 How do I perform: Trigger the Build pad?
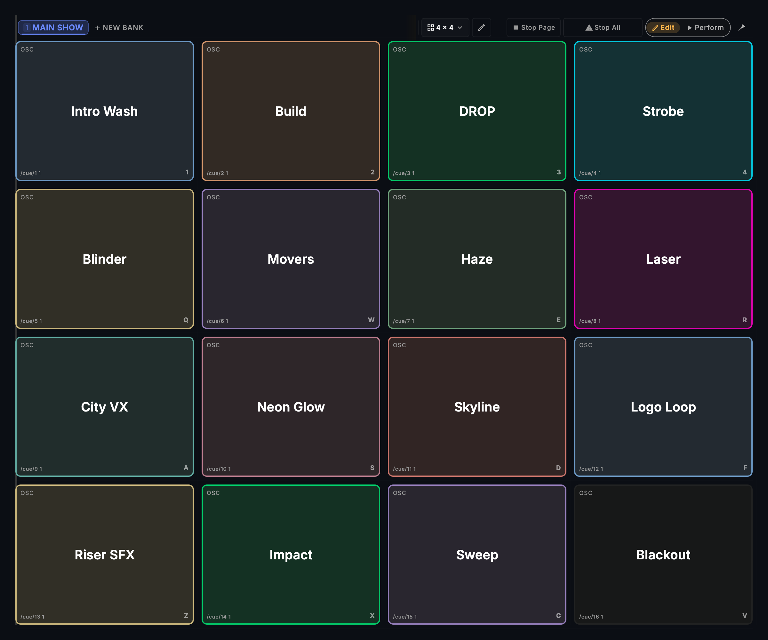click(x=291, y=111)
